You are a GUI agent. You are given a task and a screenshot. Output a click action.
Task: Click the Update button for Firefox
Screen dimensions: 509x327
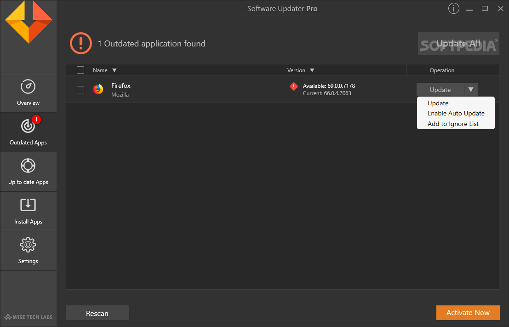coord(440,90)
